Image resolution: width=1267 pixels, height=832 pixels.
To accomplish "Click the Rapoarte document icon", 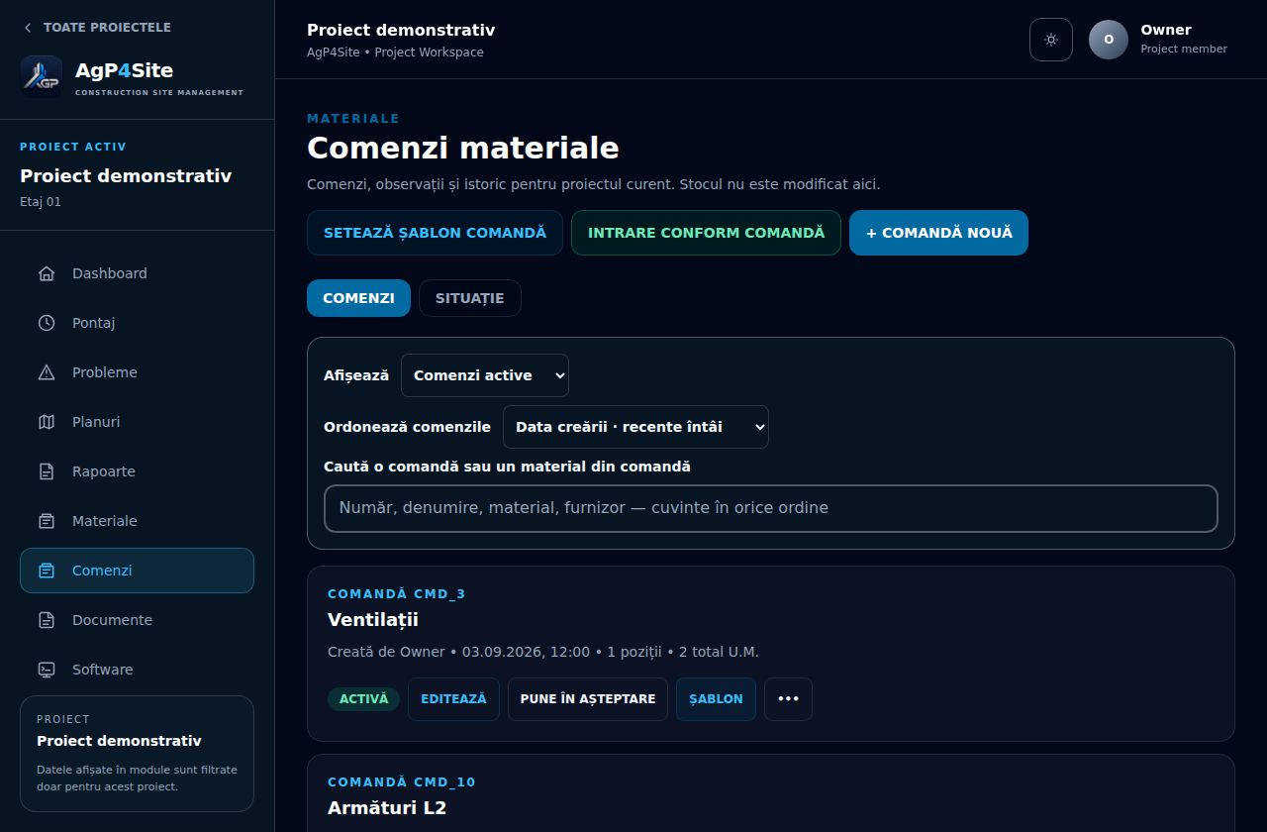I will point(47,471).
